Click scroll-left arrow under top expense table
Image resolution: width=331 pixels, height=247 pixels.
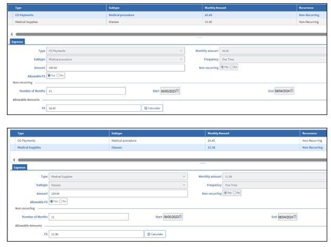12,34
